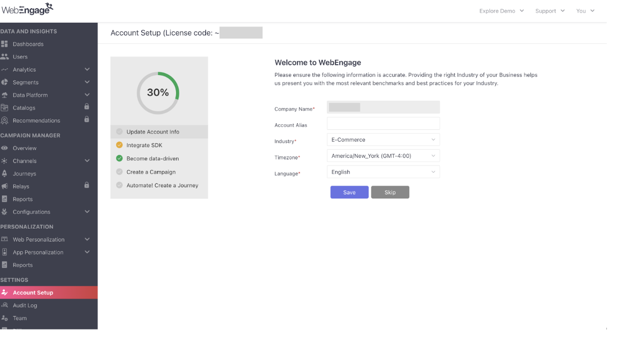Click the lock icon beside Catalogs
This screenshot has height=349, width=642.
[87, 107]
